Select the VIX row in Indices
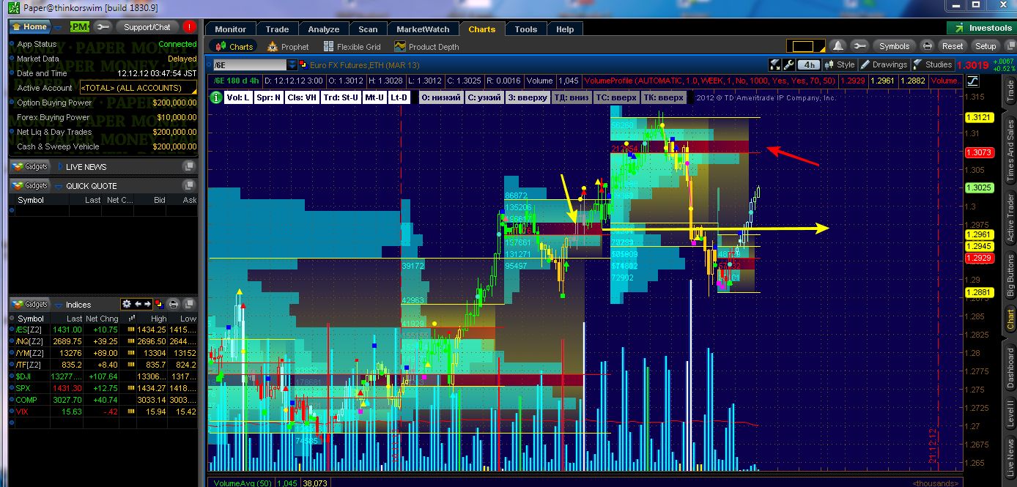This screenshot has height=487, width=1017. point(103,412)
